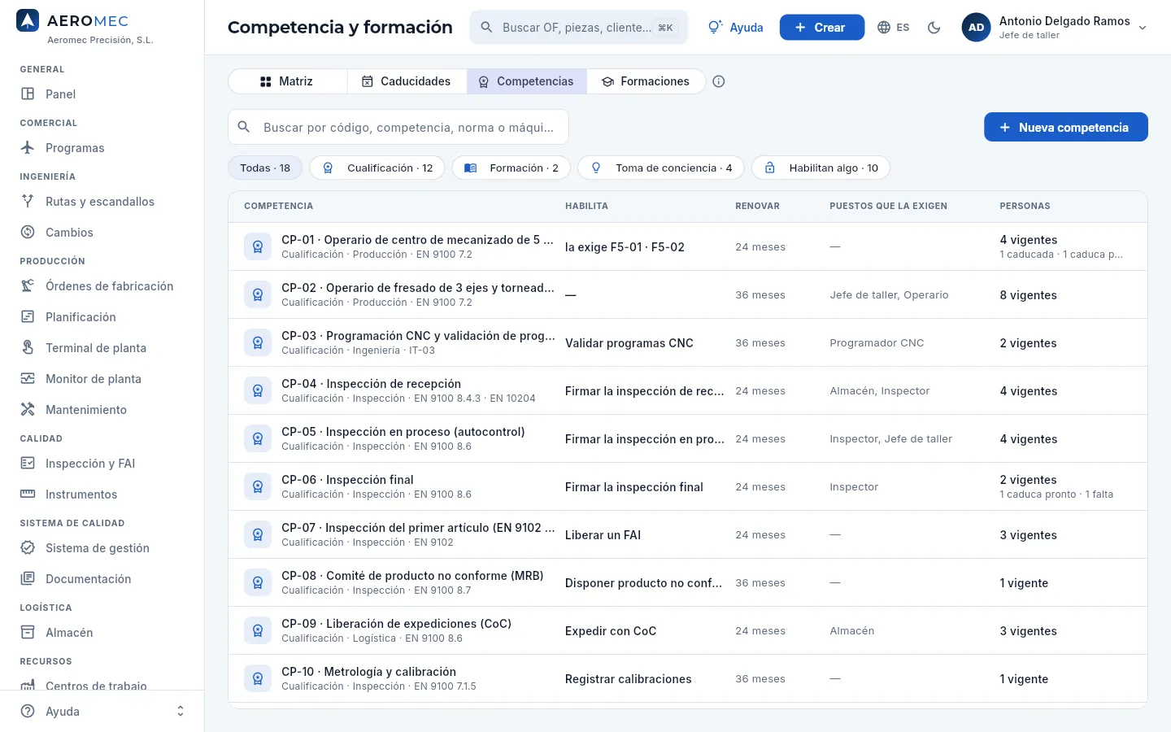Click the competencia search field
The height and width of the screenshot is (732, 1171).
(x=398, y=127)
